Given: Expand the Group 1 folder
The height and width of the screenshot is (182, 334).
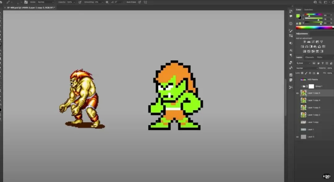Looking at the screenshot, I should click(301, 86).
